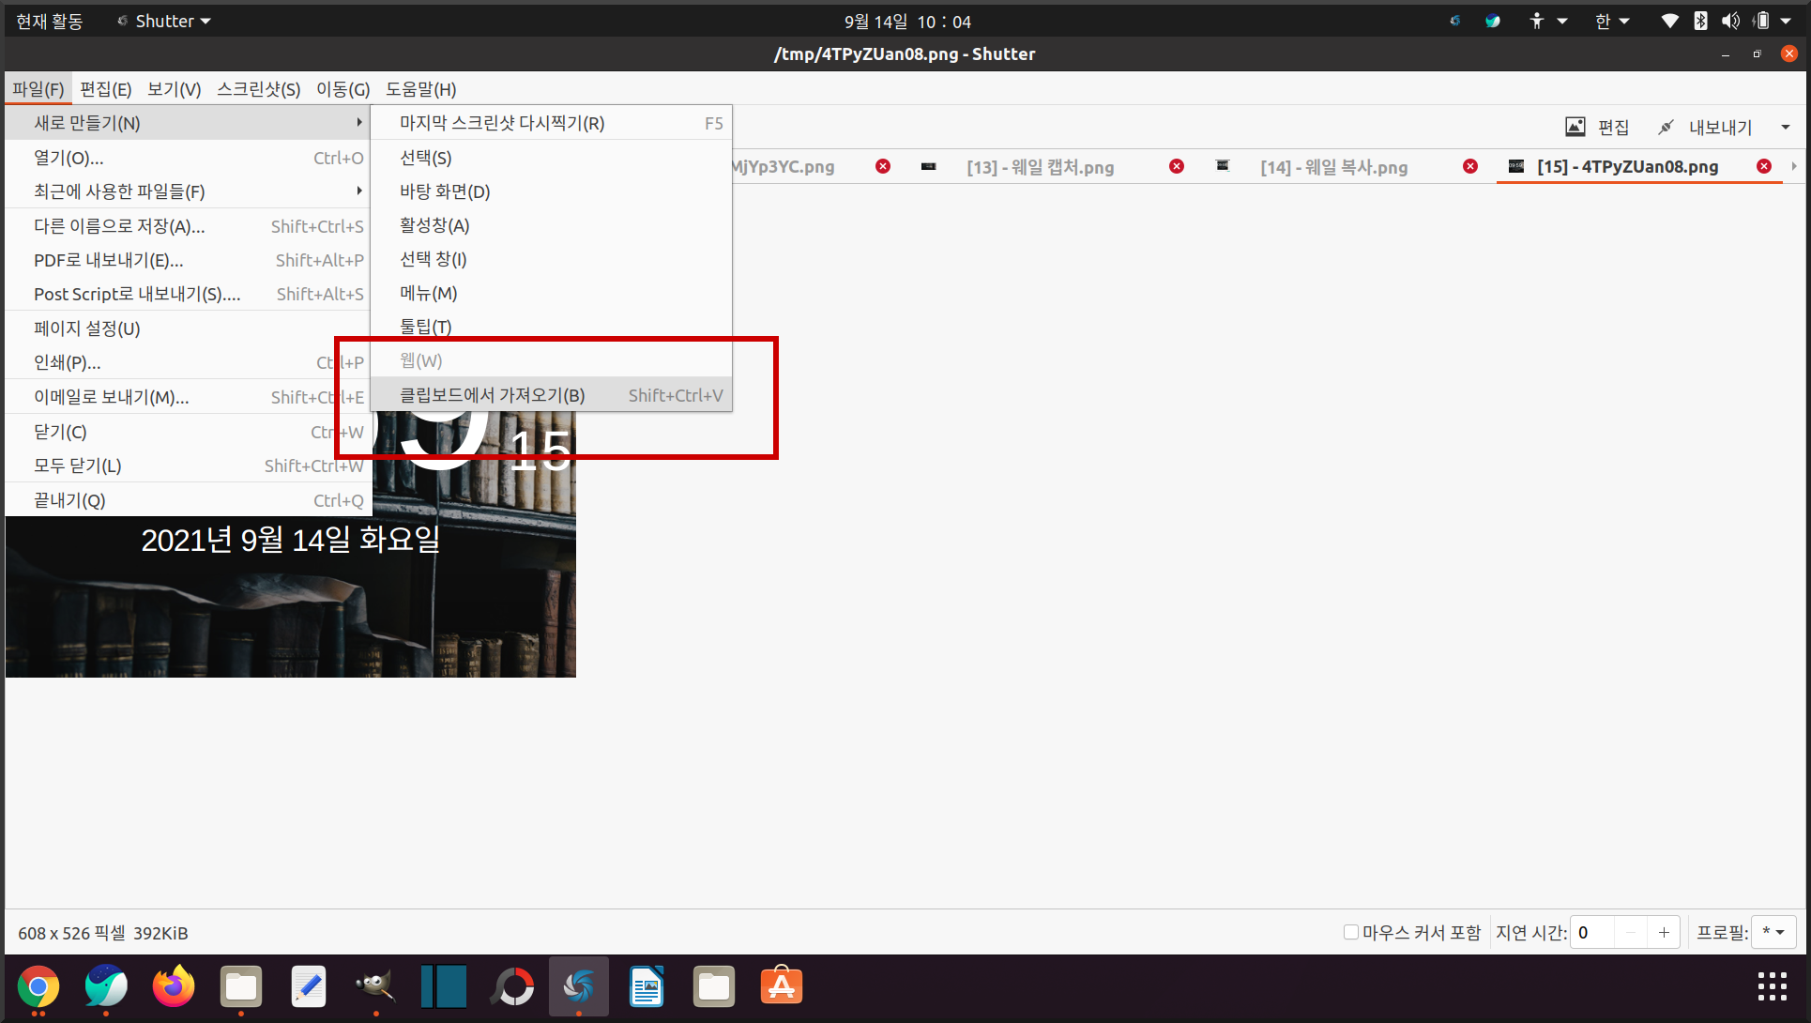
Task: Open the profile combo box
Action: point(1773,932)
